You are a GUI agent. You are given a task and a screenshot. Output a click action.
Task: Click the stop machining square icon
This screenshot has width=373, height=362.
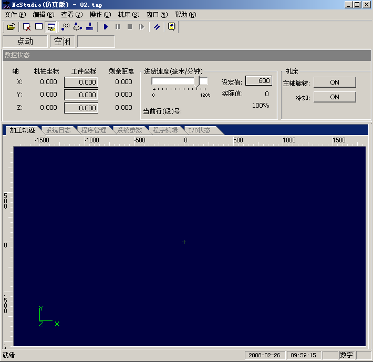click(130, 27)
